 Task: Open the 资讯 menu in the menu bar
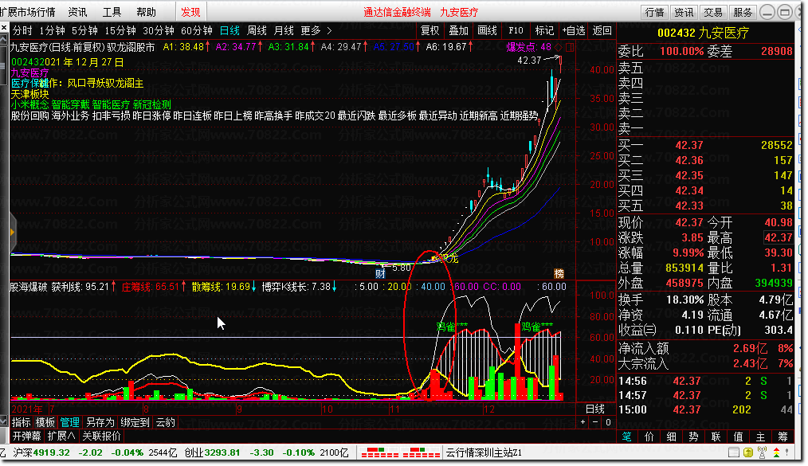point(78,12)
